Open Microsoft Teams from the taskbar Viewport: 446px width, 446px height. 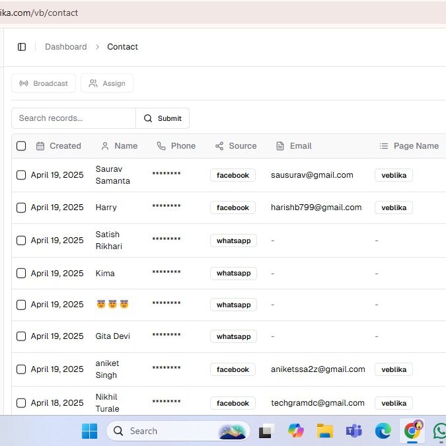(354, 431)
